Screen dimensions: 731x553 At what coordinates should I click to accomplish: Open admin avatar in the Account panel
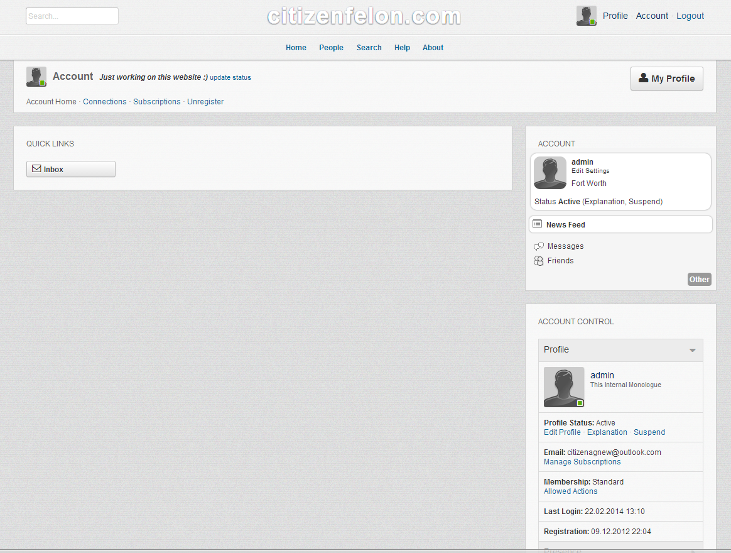click(x=550, y=173)
